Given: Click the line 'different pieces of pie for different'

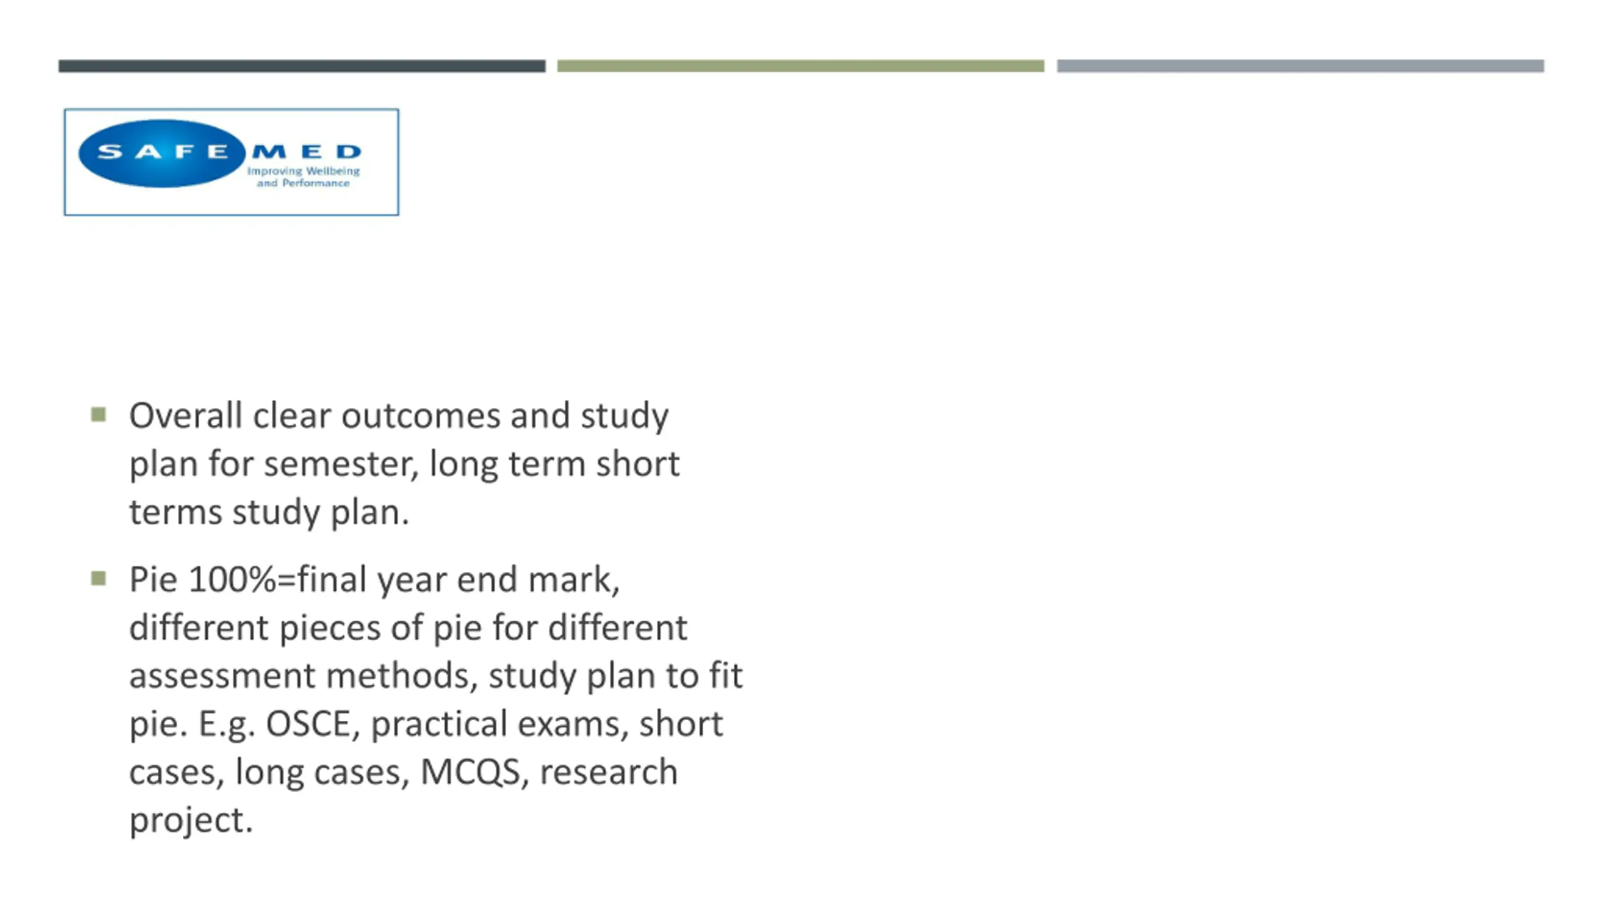Looking at the screenshot, I should point(408,628).
